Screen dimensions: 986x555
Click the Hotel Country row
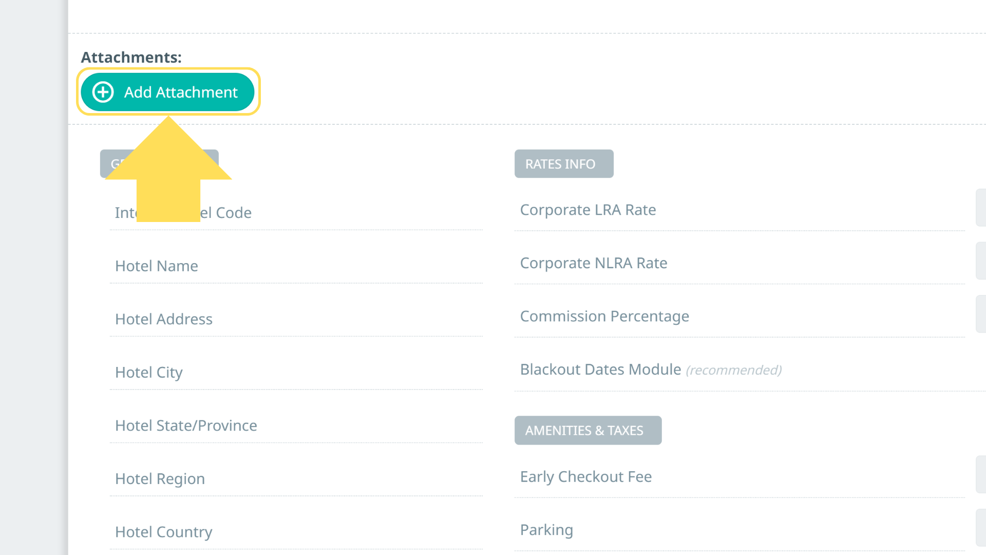[x=163, y=532]
